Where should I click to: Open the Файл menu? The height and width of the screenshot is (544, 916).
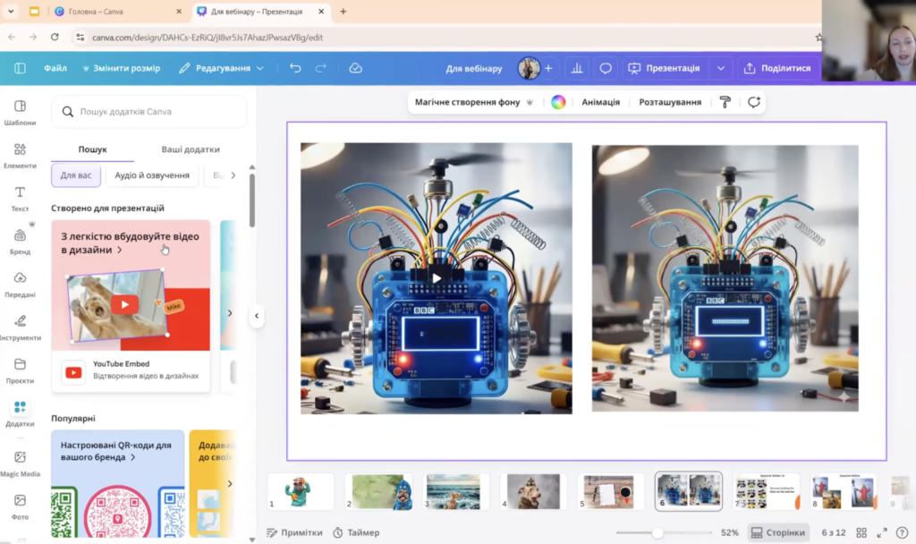coord(55,68)
